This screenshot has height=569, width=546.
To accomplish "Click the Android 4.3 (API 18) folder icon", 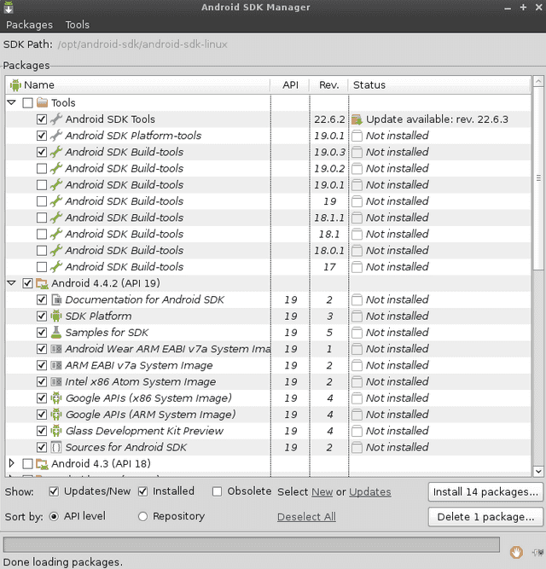I will click(42, 464).
